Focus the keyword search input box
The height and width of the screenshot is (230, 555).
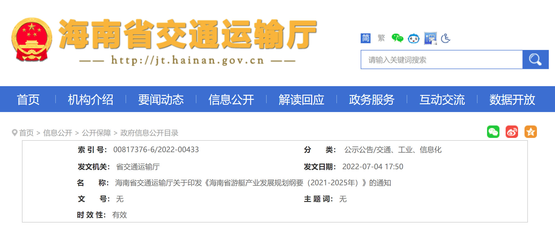point(442,60)
